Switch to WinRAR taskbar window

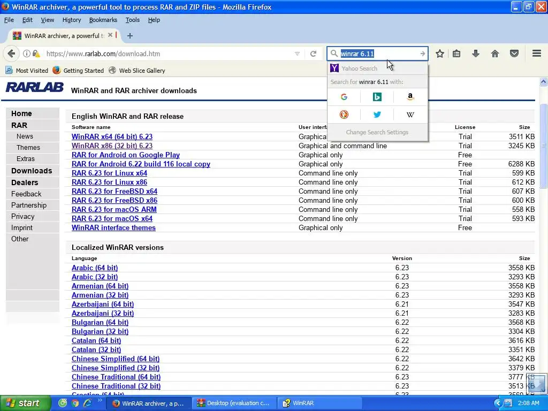click(320, 403)
